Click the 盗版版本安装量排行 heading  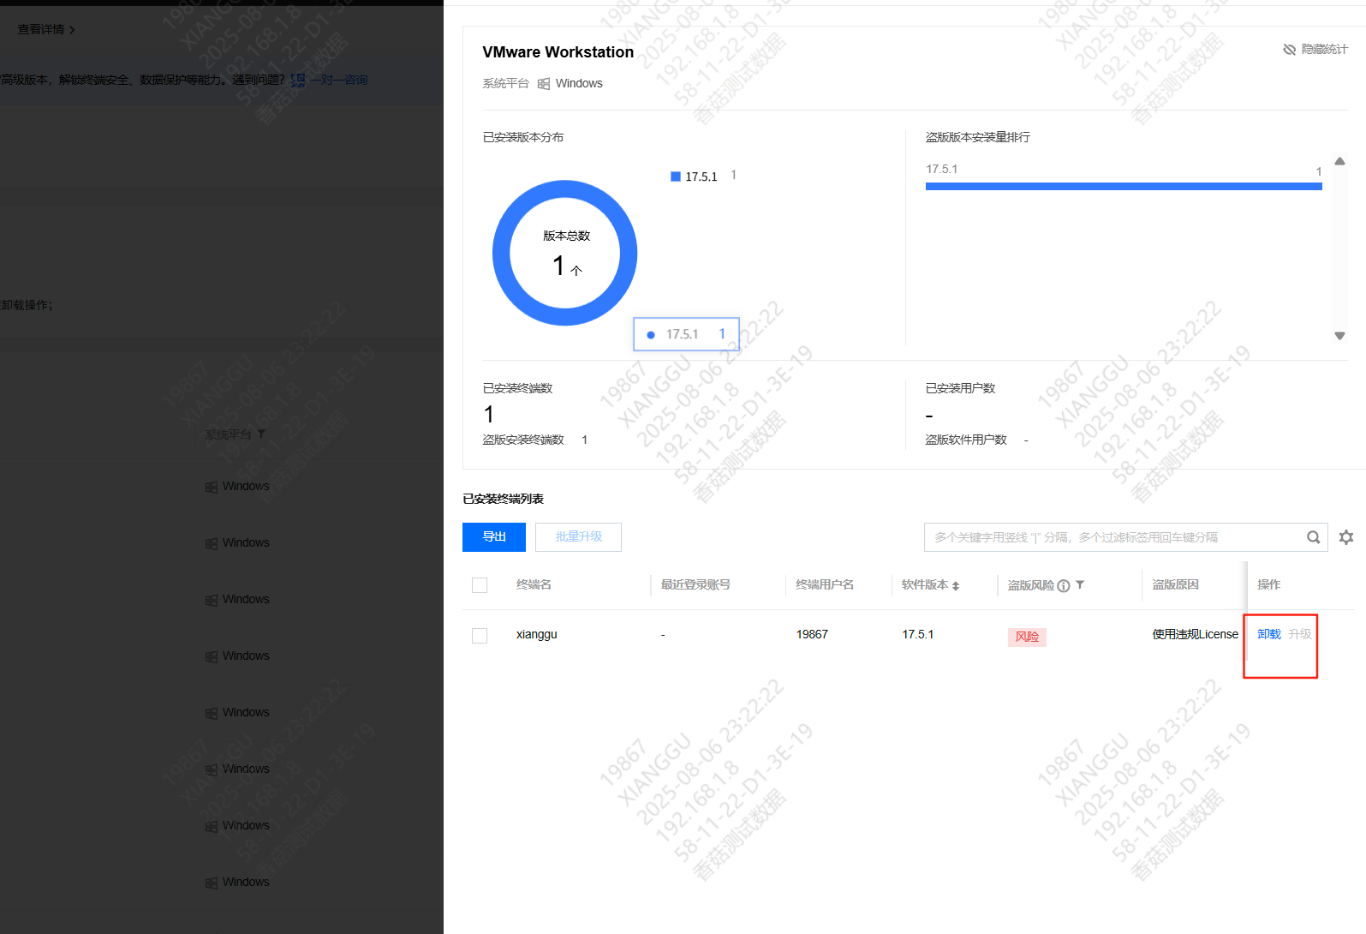click(978, 137)
